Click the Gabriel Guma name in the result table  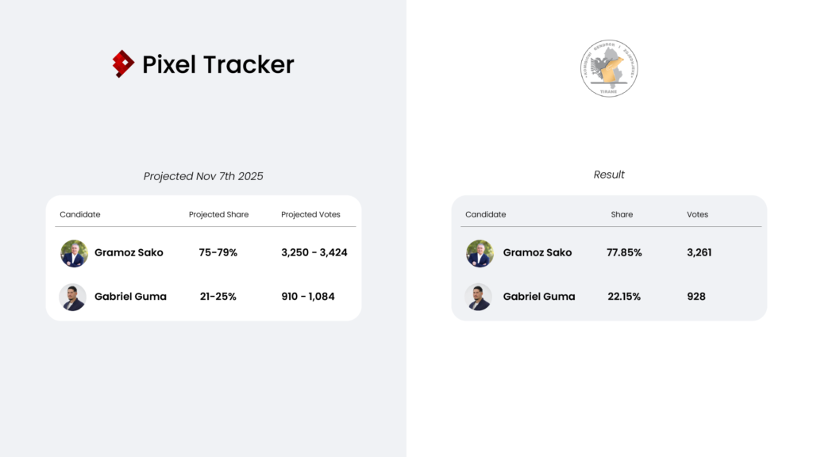(x=539, y=297)
